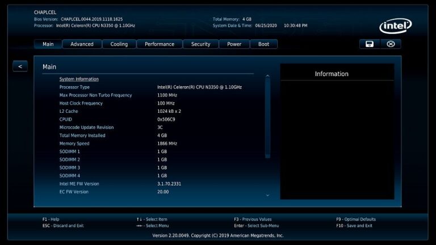The width and height of the screenshot is (436, 245).
Task: Click the system time 10:30:48 PM
Action: pyautogui.click(x=296, y=26)
